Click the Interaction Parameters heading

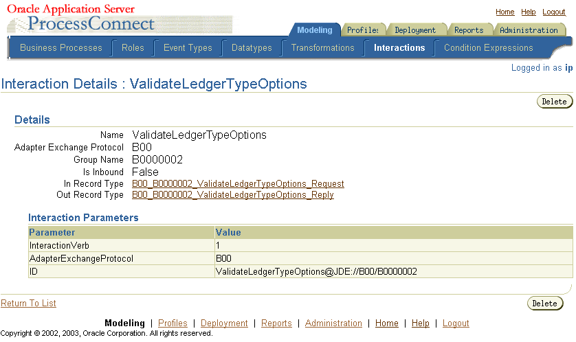[x=83, y=218]
